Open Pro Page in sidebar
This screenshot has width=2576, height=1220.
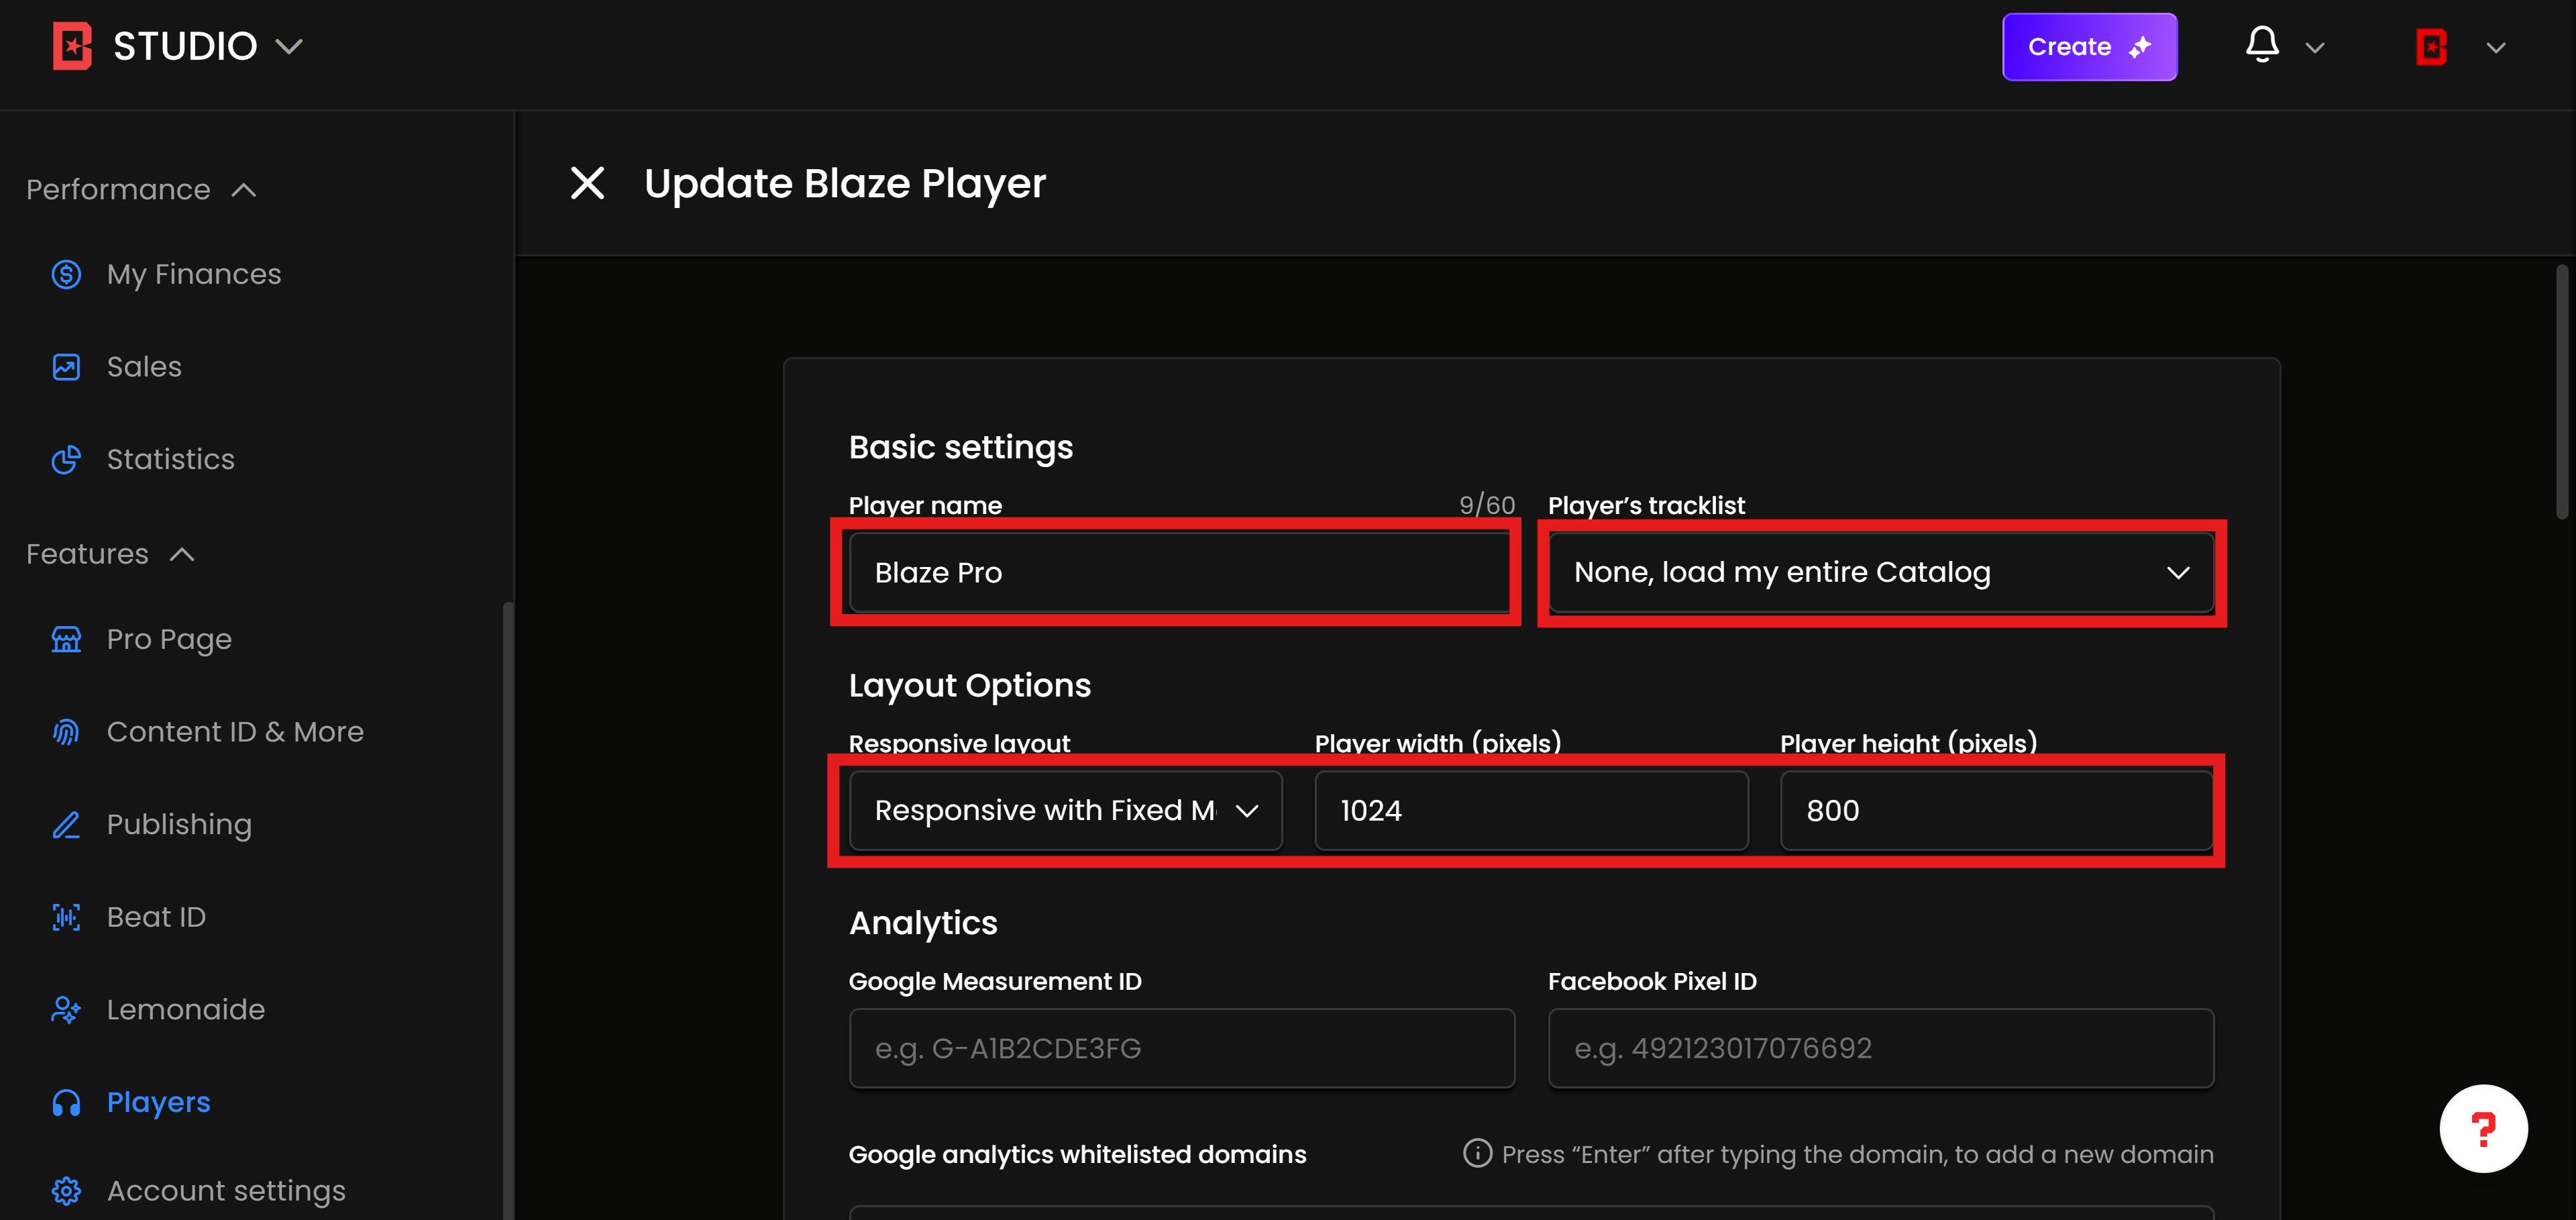coord(169,639)
